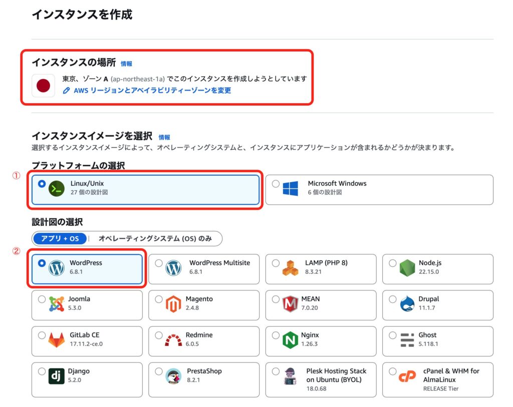Open 情報 link beside インスタンスの場所
The image size is (513, 407).
click(126, 64)
